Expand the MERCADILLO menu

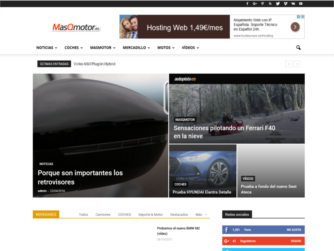(137, 48)
